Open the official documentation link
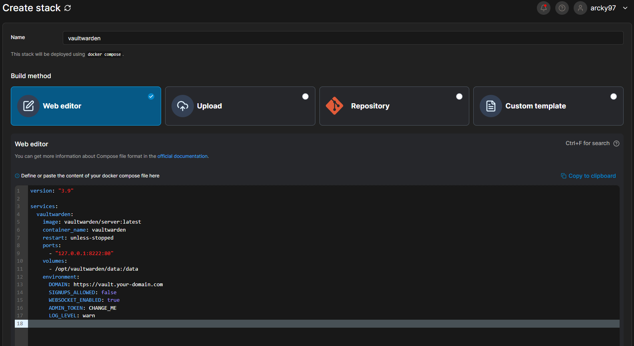634x346 pixels. point(183,156)
